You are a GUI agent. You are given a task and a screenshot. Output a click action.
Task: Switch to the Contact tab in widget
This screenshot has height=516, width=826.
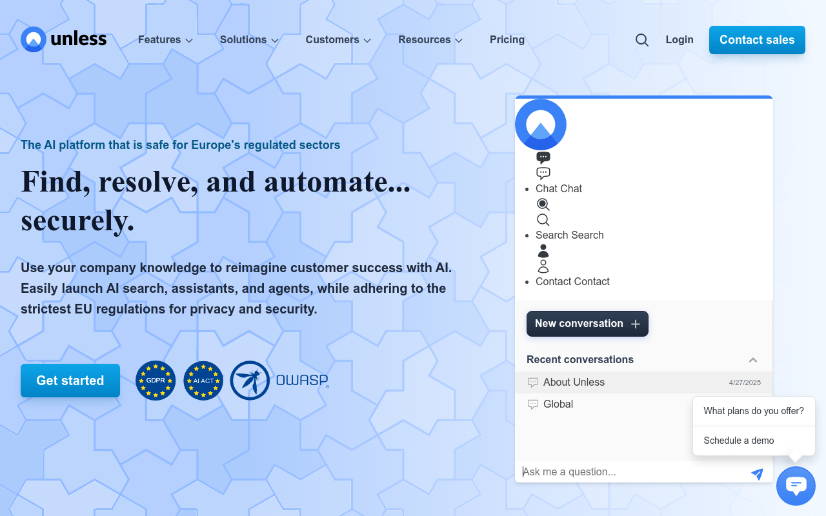572,281
